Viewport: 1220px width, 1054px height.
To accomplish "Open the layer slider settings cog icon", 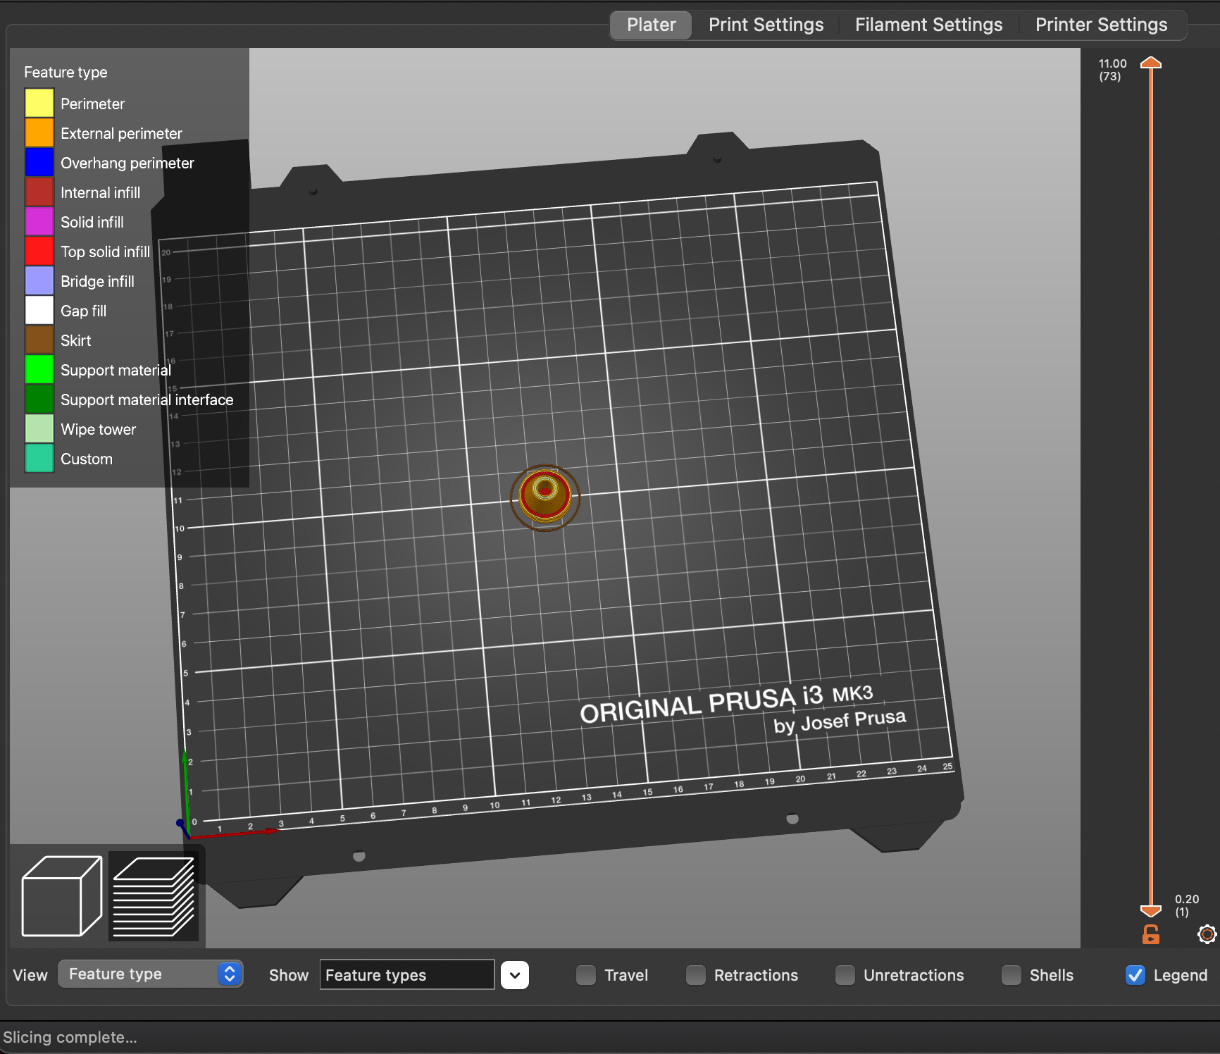I will click(x=1207, y=934).
